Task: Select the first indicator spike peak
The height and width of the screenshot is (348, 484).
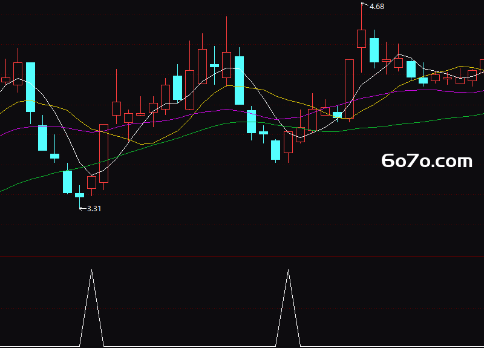Action: 92,270
